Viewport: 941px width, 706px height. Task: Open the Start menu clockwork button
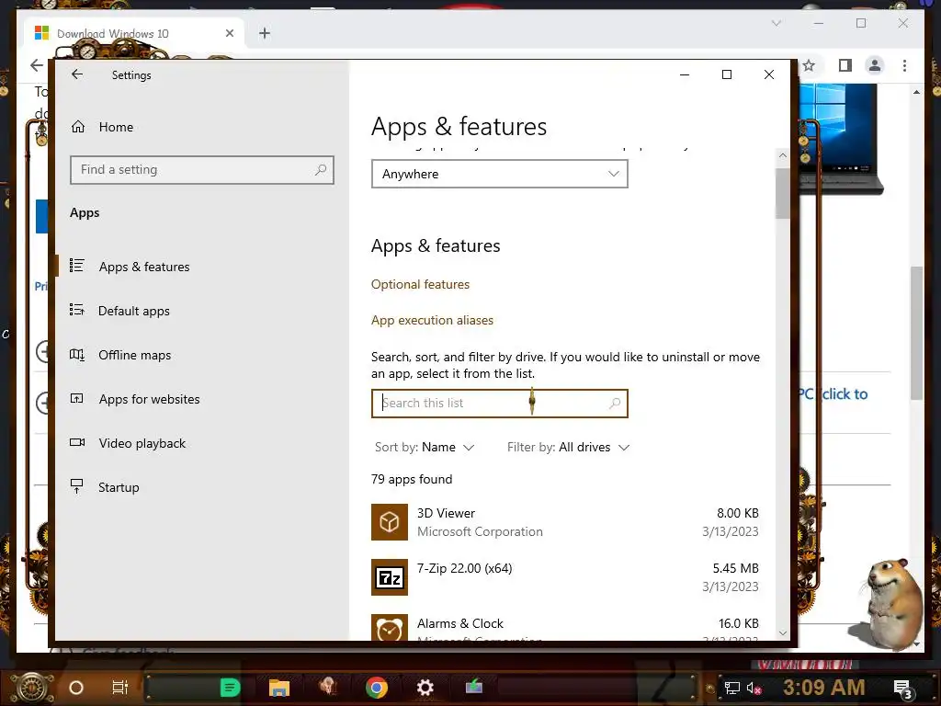click(x=33, y=688)
